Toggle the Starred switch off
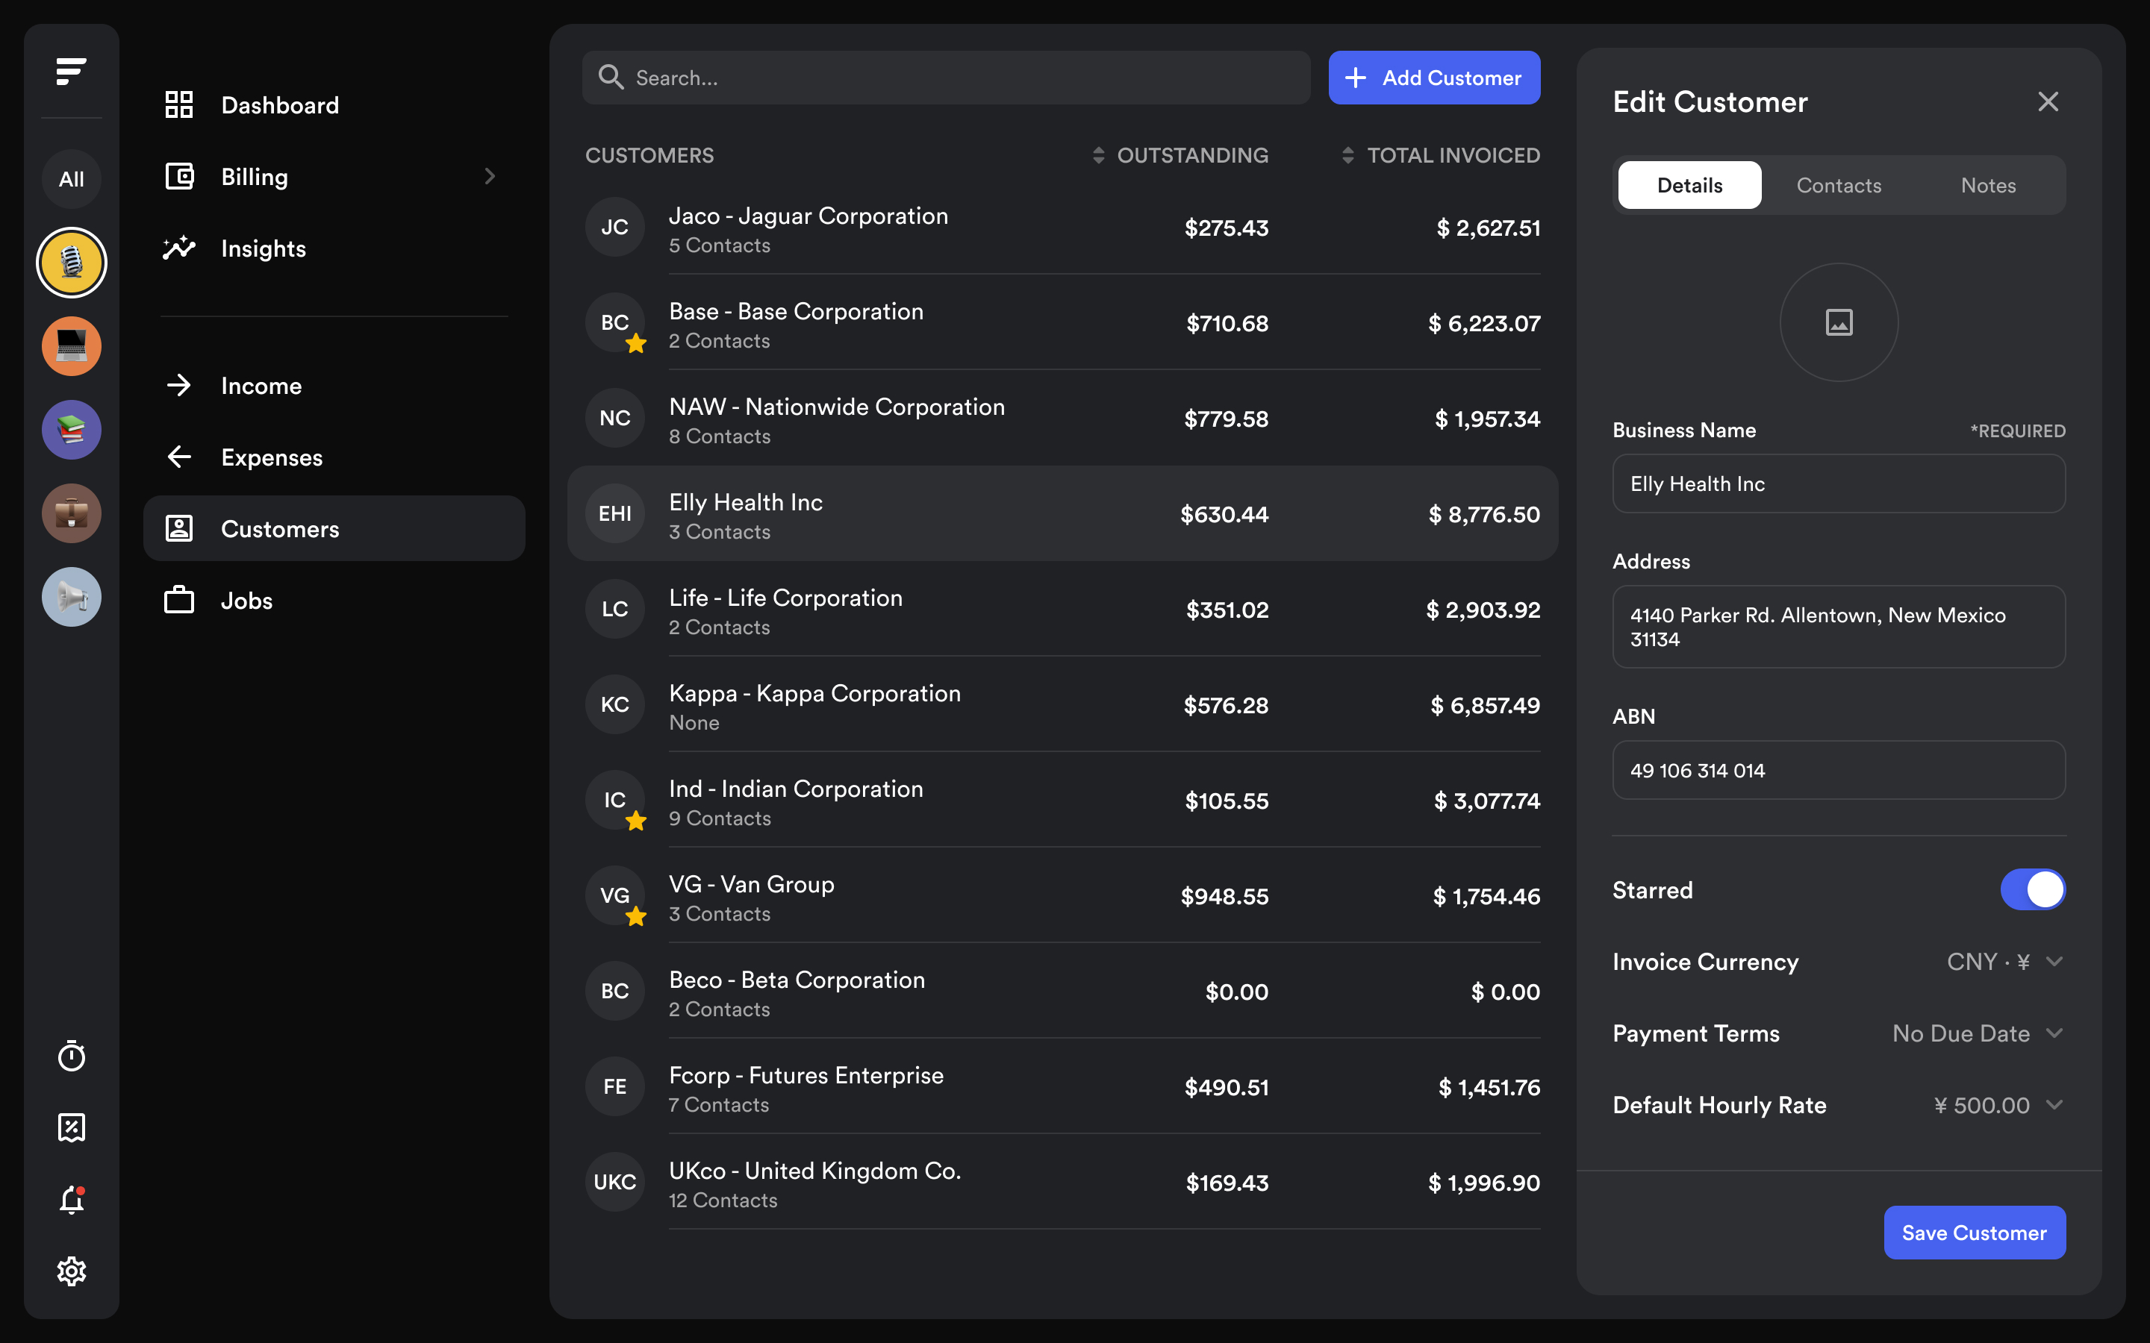Viewport: 2150px width, 1343px height. pos(2033,889)
